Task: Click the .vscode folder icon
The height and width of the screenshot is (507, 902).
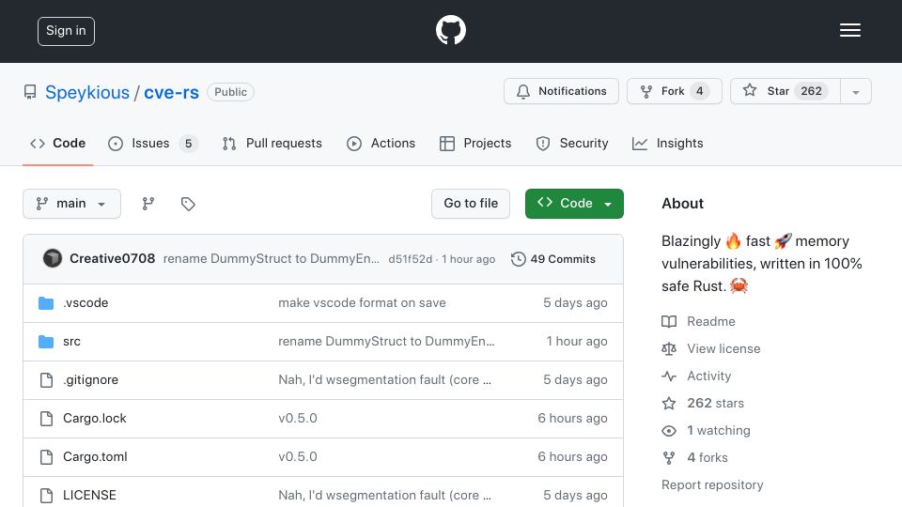Action: pyautogui.click(x=46, y=303)
